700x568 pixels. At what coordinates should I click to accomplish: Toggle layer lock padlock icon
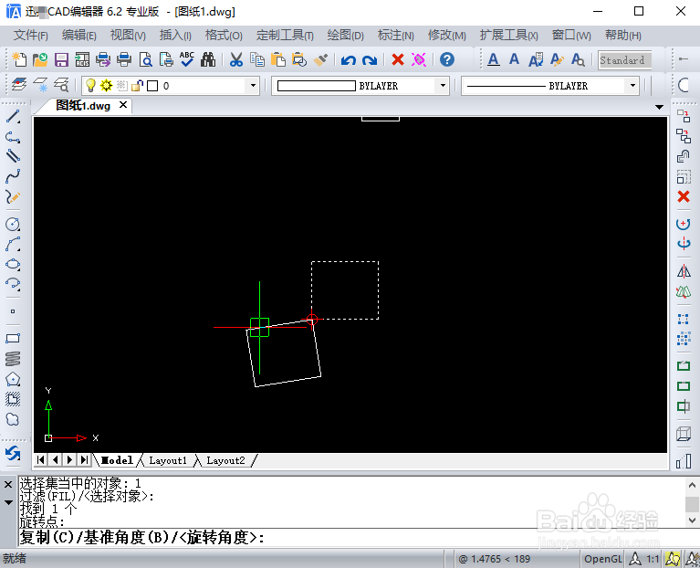[x=138, y=85]
